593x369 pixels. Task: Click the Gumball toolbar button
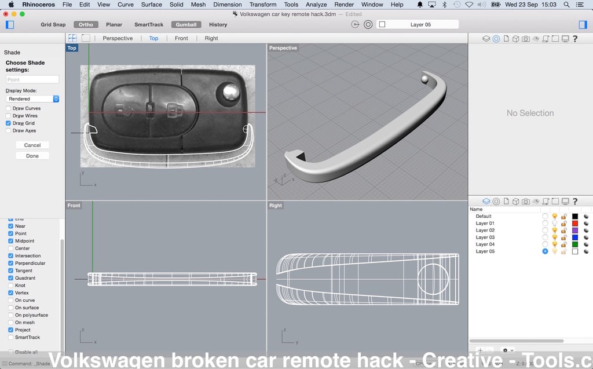pyautogui.click(x=185, y=24)
